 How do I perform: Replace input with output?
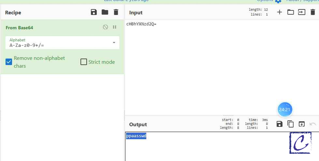302,124
